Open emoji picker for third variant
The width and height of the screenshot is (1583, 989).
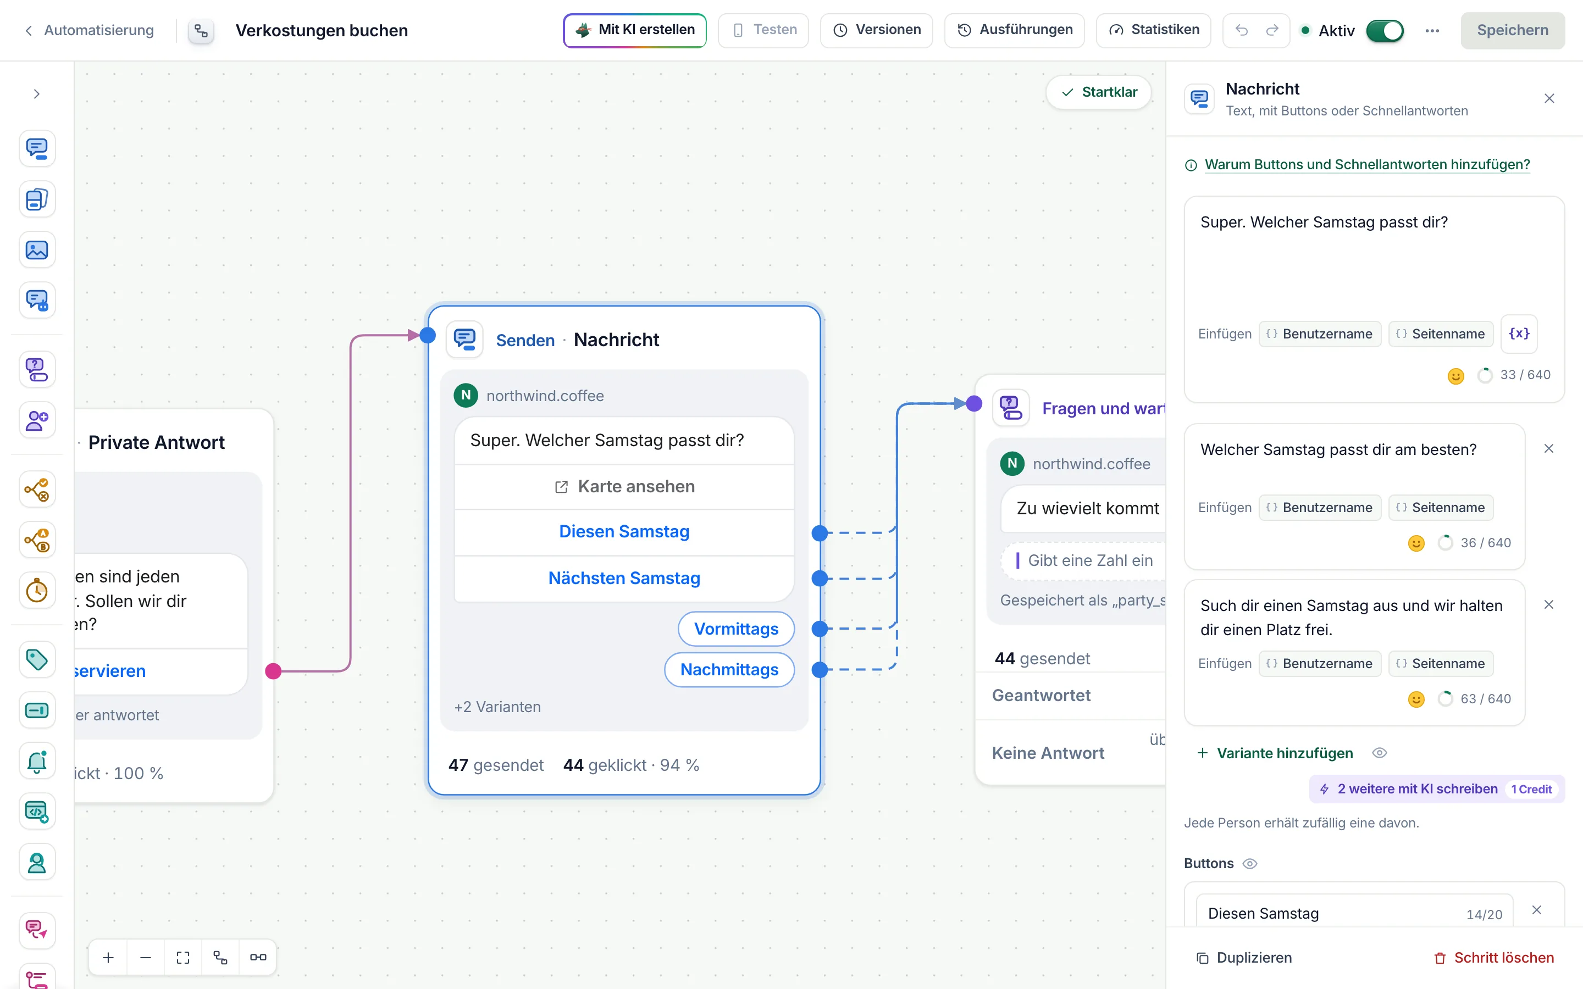pos(1416,699)
